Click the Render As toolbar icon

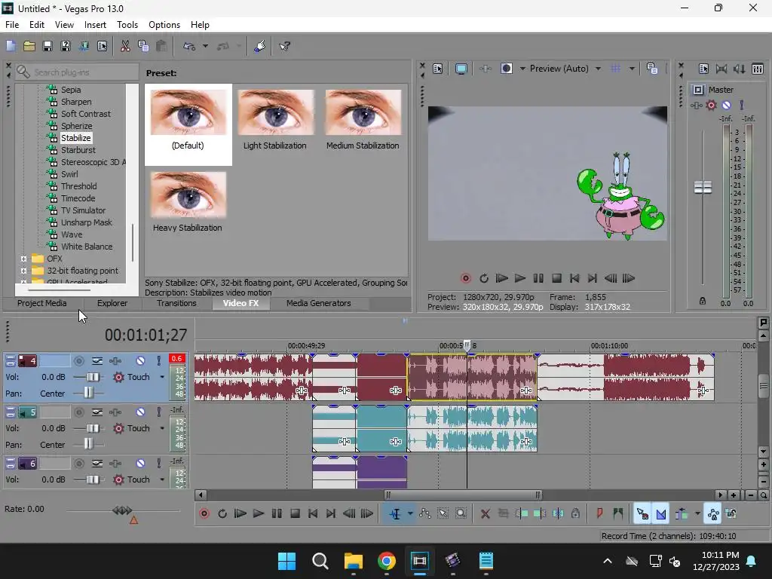click(x=84, y=46)
